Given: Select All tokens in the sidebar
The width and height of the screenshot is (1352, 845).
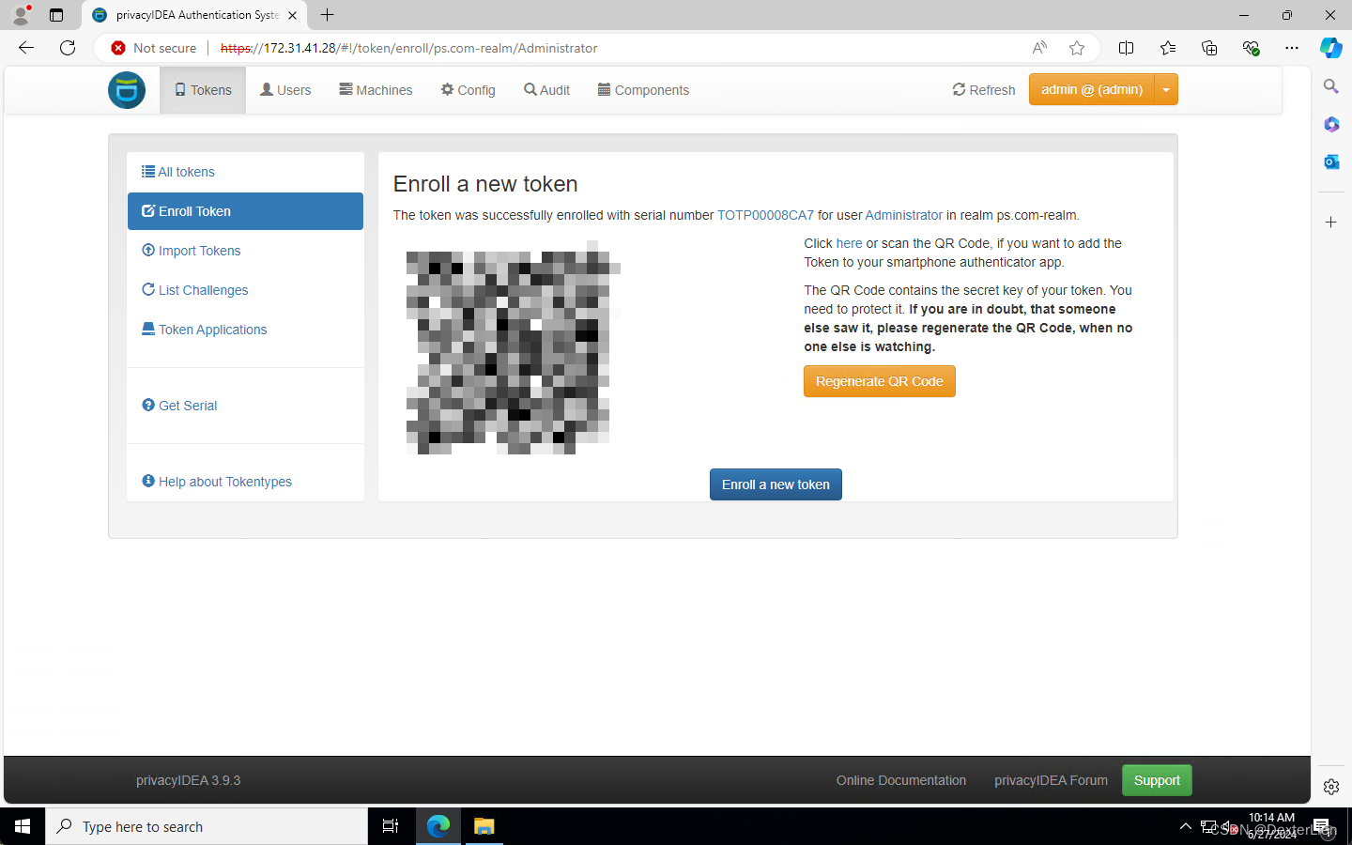Looking at the screenshot, I should click(x=245, y=172).
